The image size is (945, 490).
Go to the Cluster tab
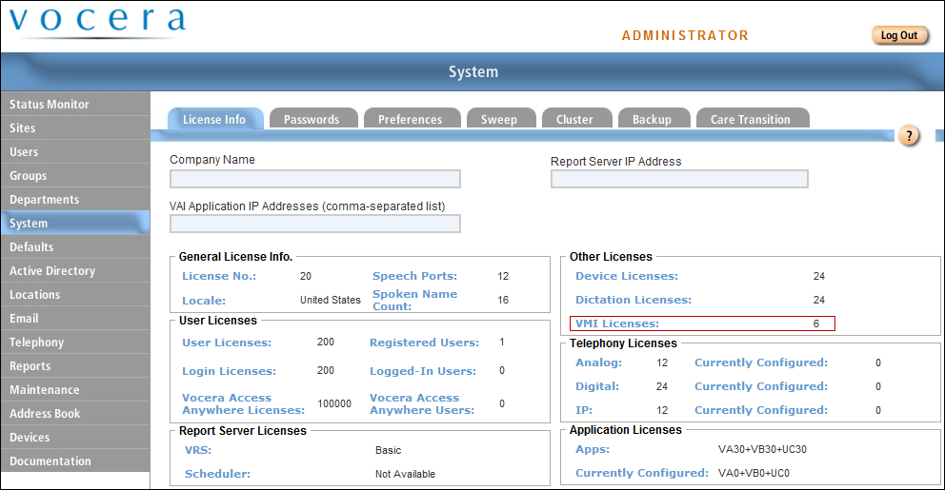click(x=574, y=119)
